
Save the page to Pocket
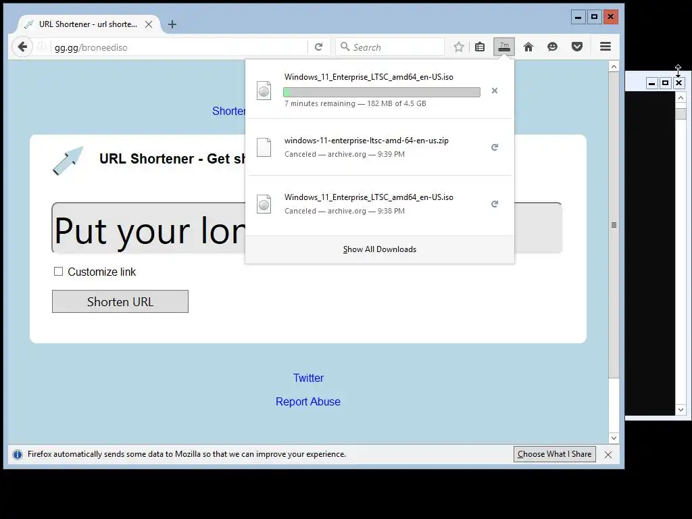click(577, 47)
